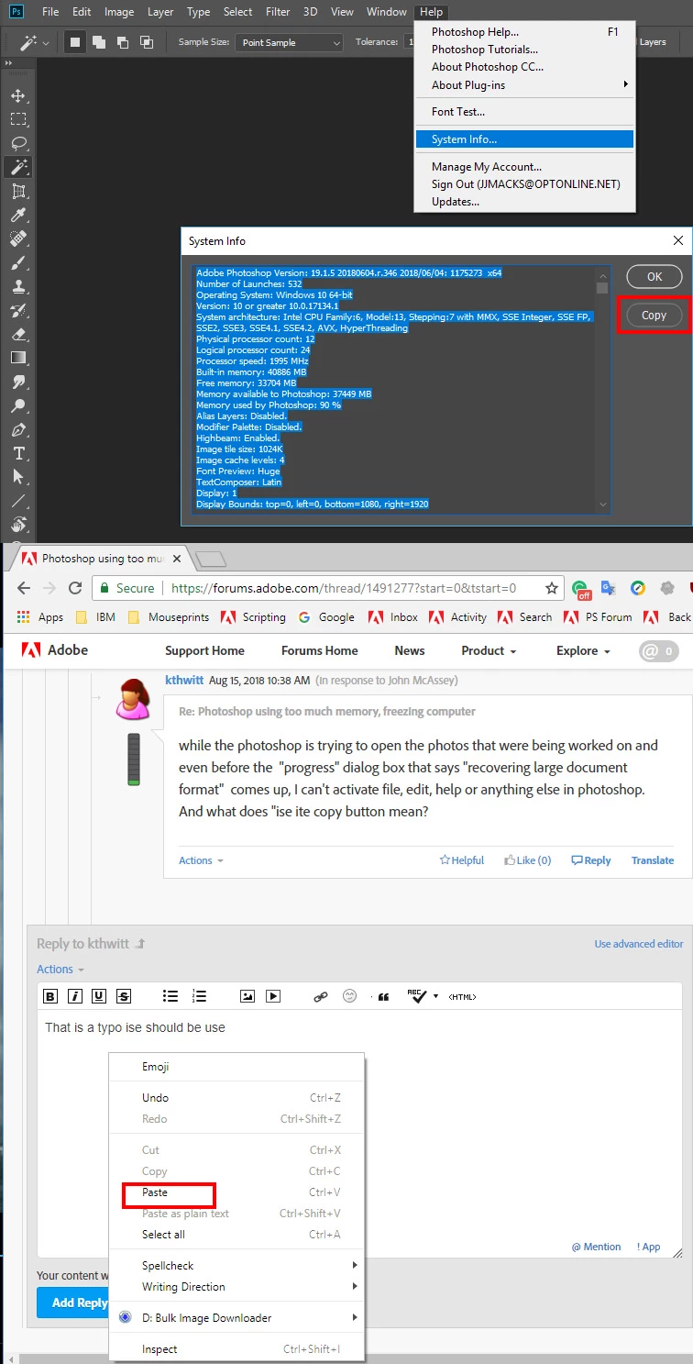Image resolution: width=693 pixels, height=1364 pixels.
Task: Insert link icon in reply editor
Action: (321, 996)
